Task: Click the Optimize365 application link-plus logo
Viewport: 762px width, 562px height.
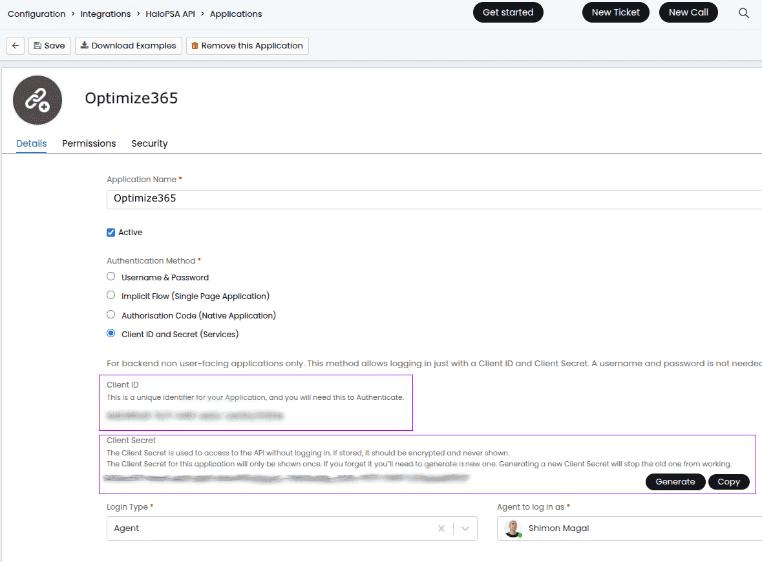Action: [37, 100]
